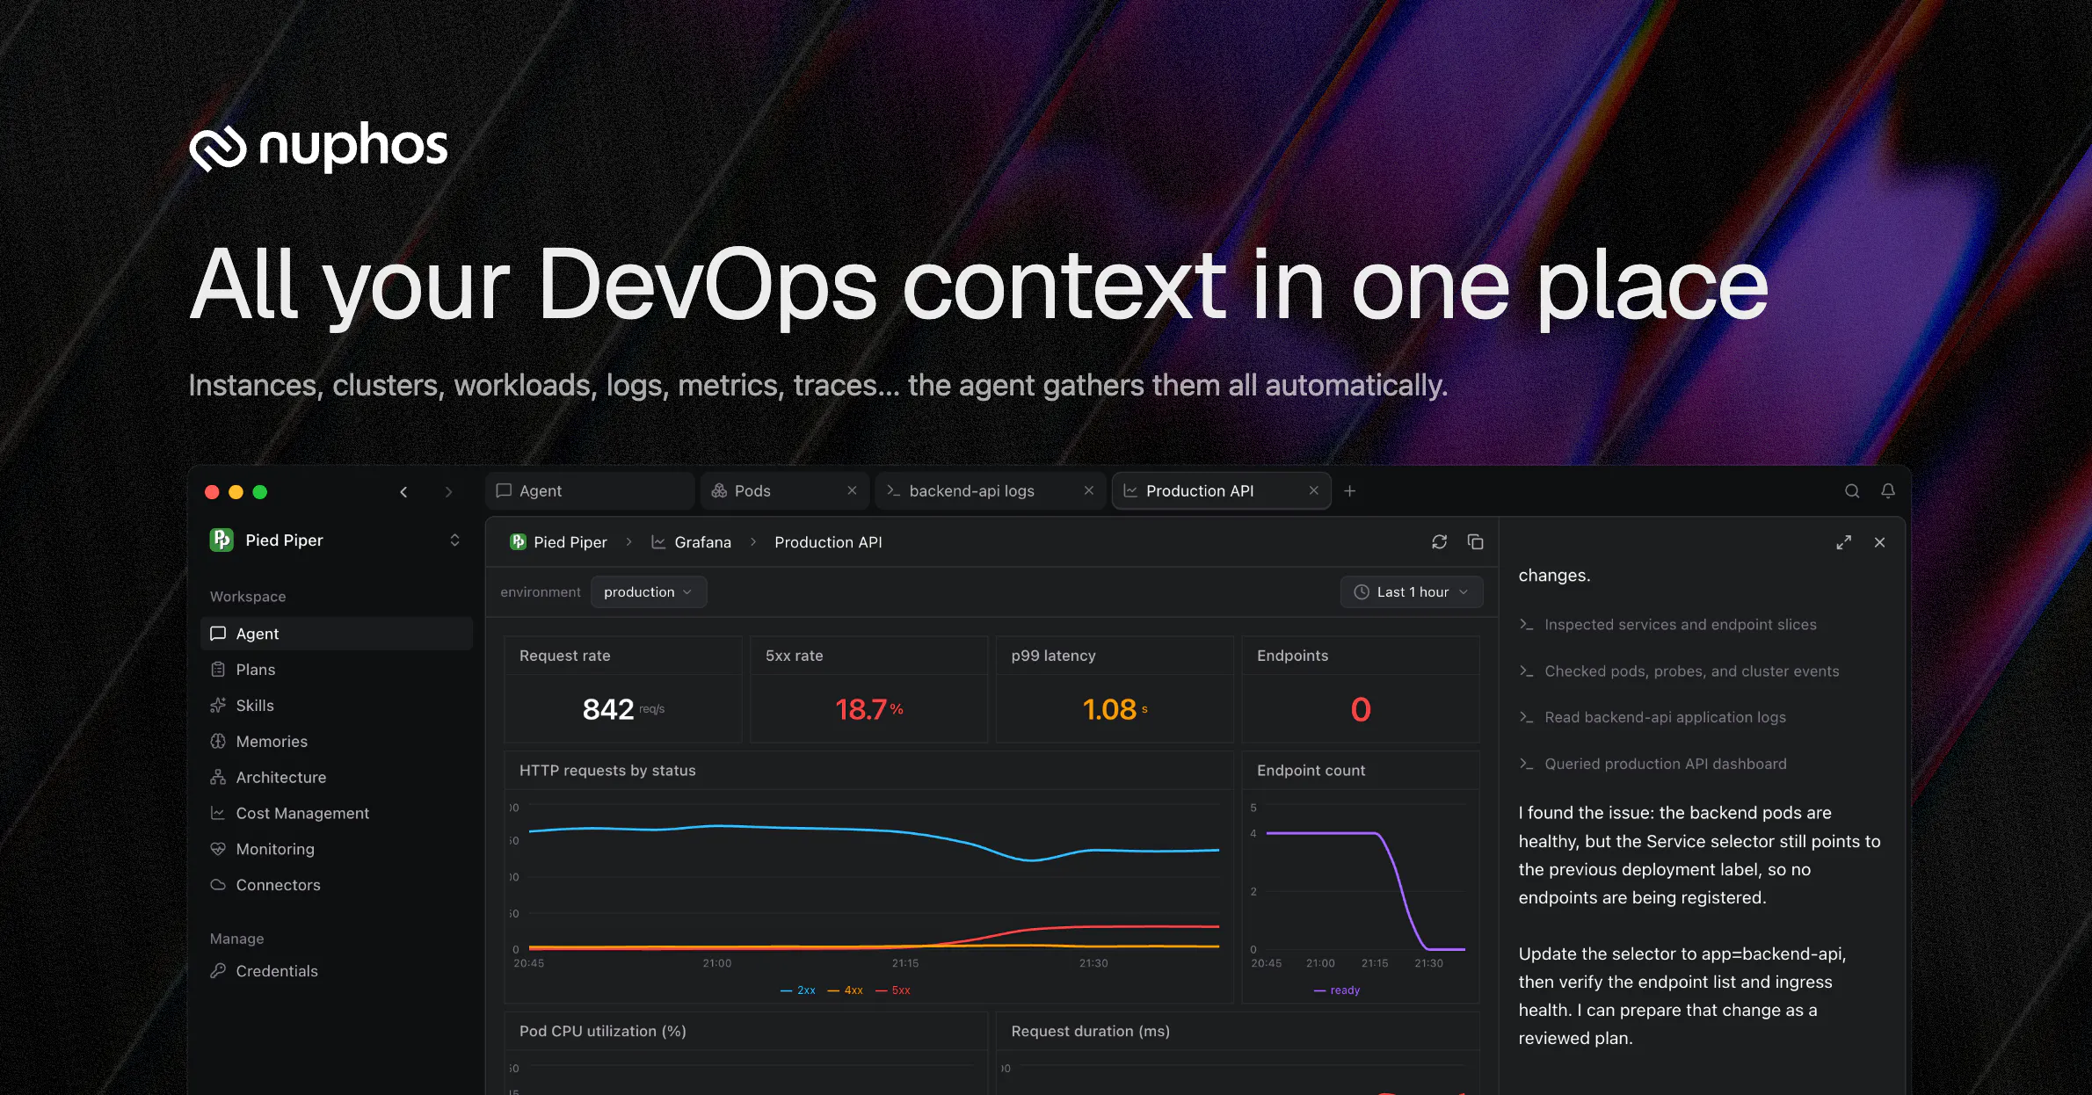Image resolution: width=2092 pixels, height=1095 pixels.
Task: Open the production environment dropdown
Action: (x=649, y=592)
